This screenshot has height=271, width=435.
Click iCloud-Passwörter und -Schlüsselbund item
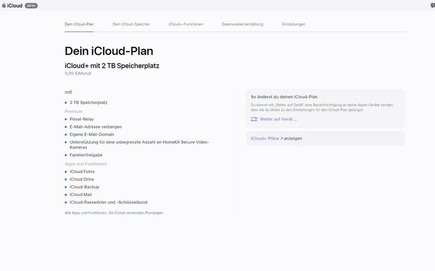point(108,203)
